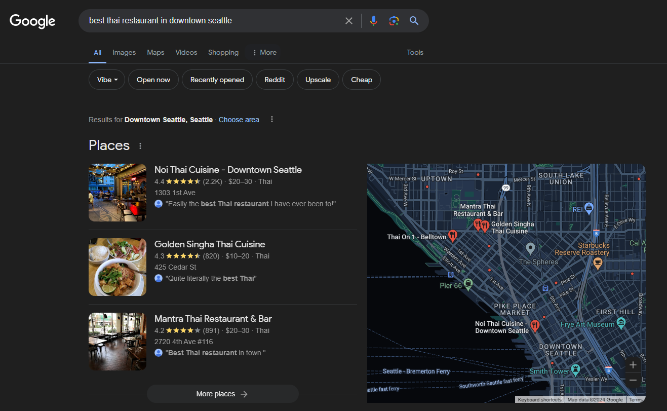Screen dimensions: 667x411
Task: Click reviewer avatar on Golden Singha review
Action: (159, 278)
